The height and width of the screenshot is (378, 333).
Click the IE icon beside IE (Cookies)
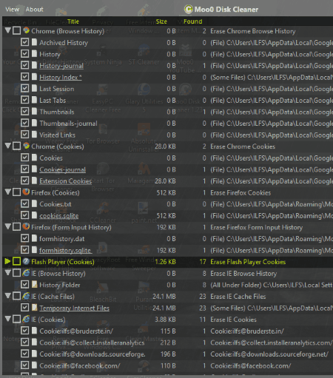26,319
